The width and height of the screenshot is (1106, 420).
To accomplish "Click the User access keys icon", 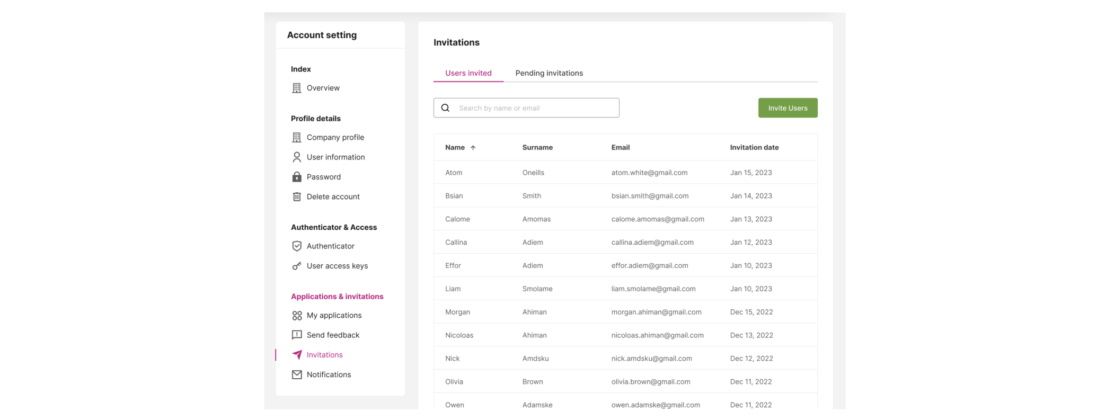I will pyautogui.click(x=296, y=266).
